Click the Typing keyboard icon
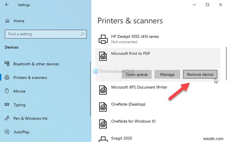Image resolution: width=227 pixels, height=142 pixels. click(7, 104)
